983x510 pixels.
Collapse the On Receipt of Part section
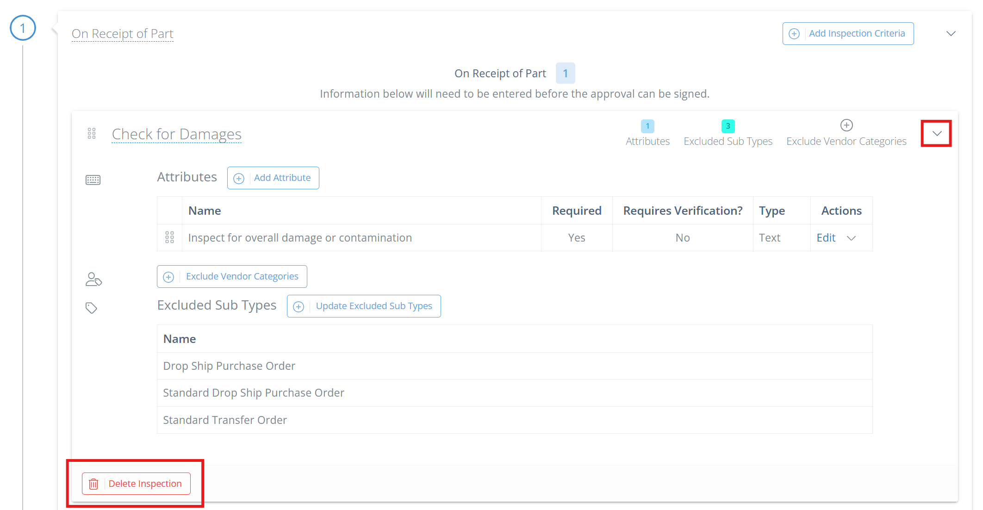click(951, 33)
